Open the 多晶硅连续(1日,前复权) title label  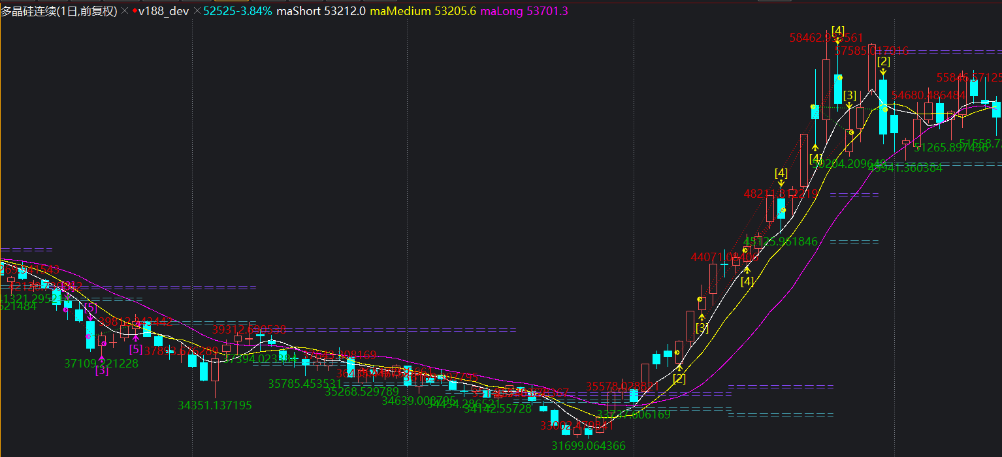[x=59, y=11]
